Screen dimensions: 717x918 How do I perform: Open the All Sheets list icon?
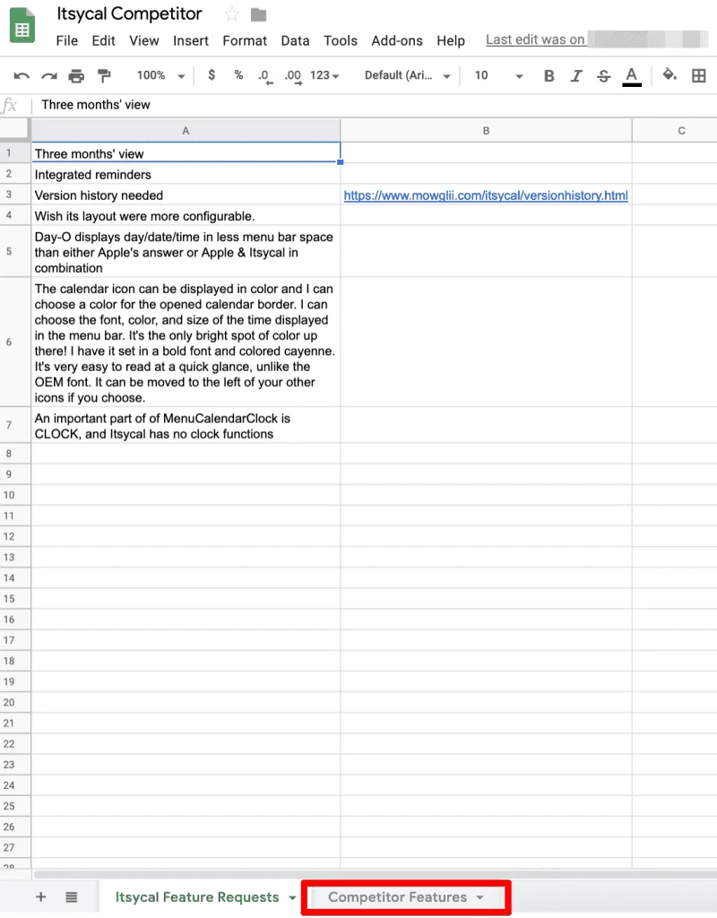coord(72,896)
